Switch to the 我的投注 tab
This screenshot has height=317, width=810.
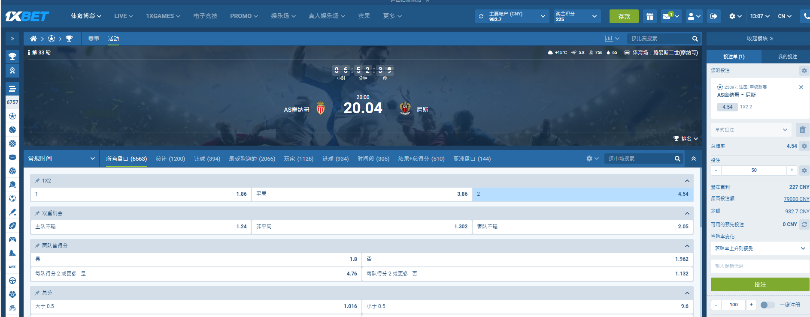787,57
